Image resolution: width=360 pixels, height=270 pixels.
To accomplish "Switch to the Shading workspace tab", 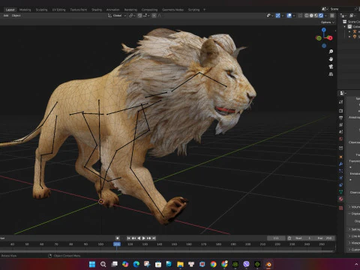I will tap(97, 10).
